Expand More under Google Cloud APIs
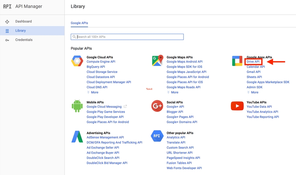The width and height of the screenshot is (296, 175). click(93, 92)
